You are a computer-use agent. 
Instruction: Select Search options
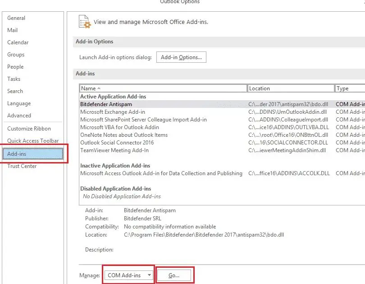pyautogui.click(x=15, y=91)
